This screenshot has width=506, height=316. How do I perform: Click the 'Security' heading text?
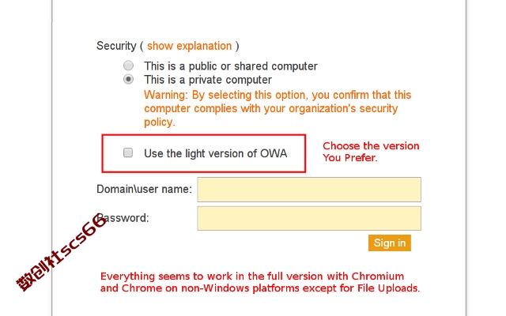(x=116, y=46)
